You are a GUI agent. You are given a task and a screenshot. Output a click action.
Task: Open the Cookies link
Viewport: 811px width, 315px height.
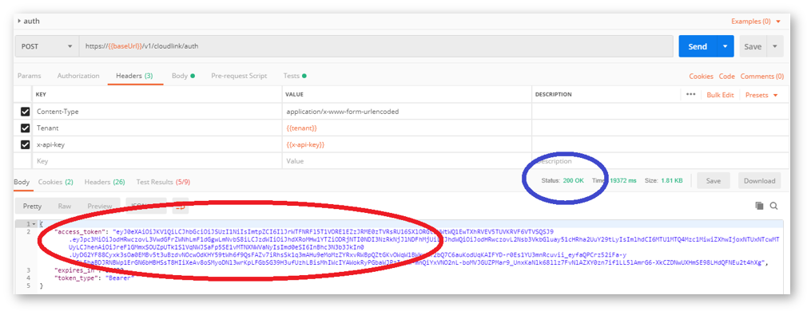701,77
